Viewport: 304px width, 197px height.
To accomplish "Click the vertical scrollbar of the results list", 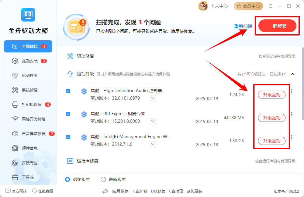I will (x=303, y=84).
